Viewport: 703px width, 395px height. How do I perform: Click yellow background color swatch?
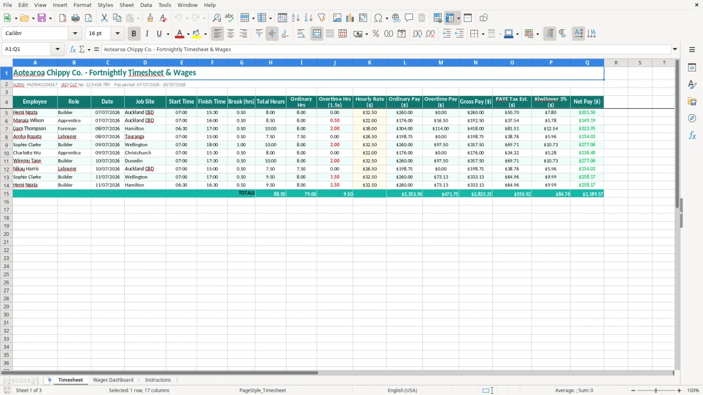[x=197, y=34]
